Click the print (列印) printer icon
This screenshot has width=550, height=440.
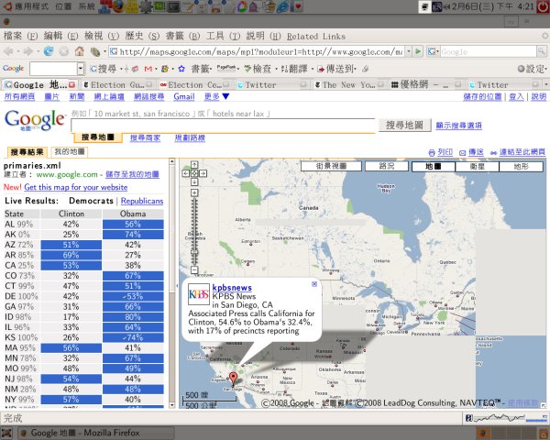click(x=432, y=153)
